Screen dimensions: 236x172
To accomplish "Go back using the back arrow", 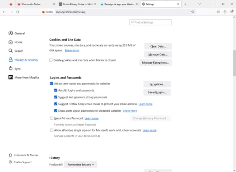I will coord(4,12).
